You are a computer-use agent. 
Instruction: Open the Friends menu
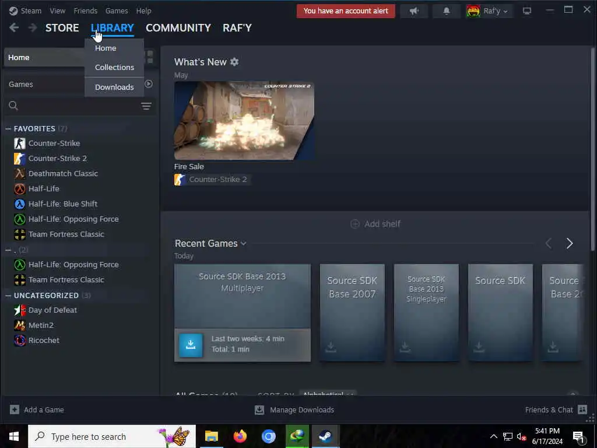coord(85,10)
